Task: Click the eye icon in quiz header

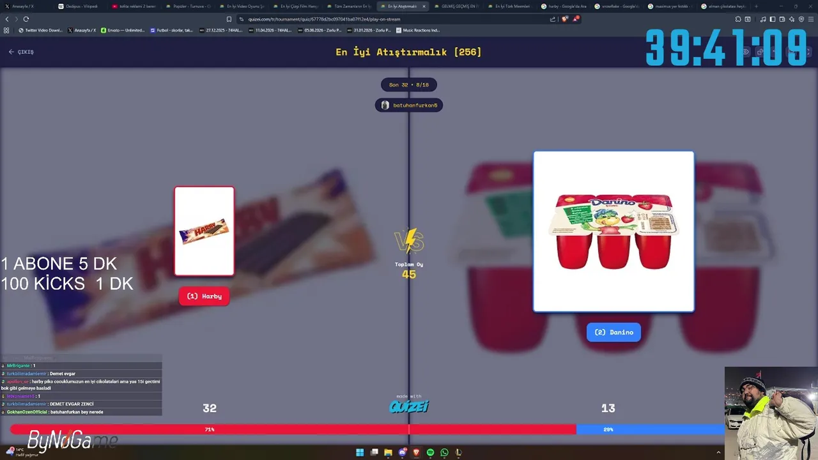Action: pos(745,52)
